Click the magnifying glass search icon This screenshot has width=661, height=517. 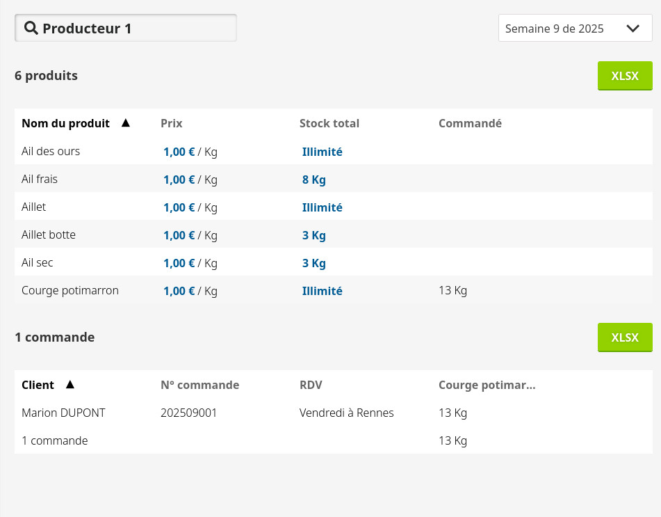(31, 29)
